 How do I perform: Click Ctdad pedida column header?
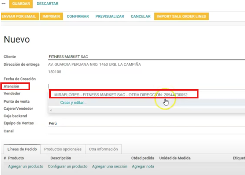[x=143, y=158]
